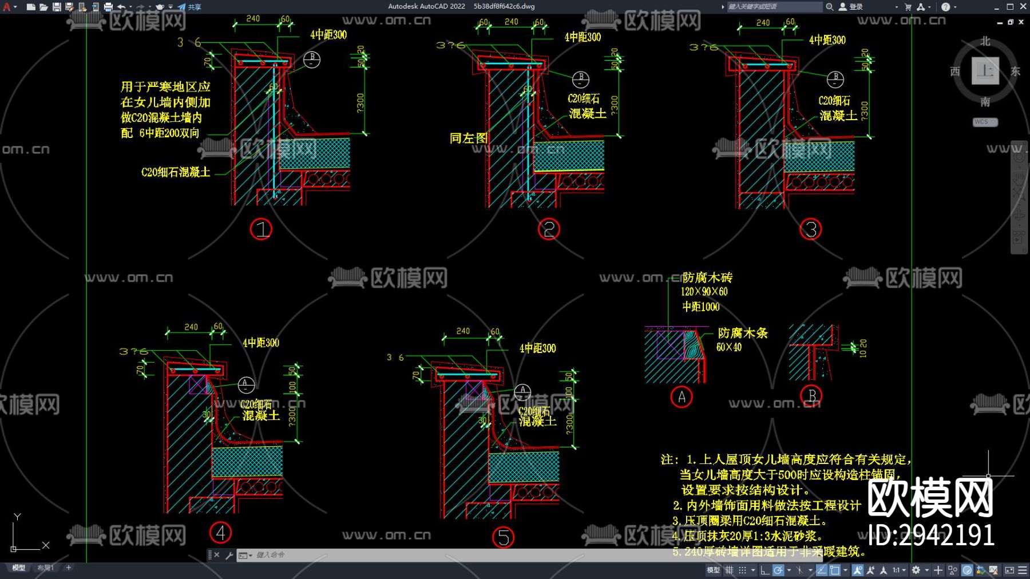Add a new layout with plus tab

click(69, 568)
